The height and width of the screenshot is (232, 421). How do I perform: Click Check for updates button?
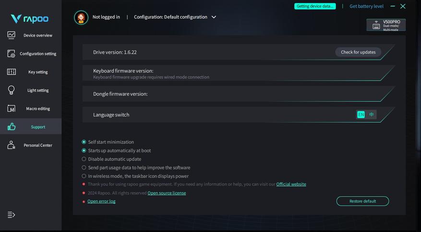pyautogui.click(x=358, y=52)
